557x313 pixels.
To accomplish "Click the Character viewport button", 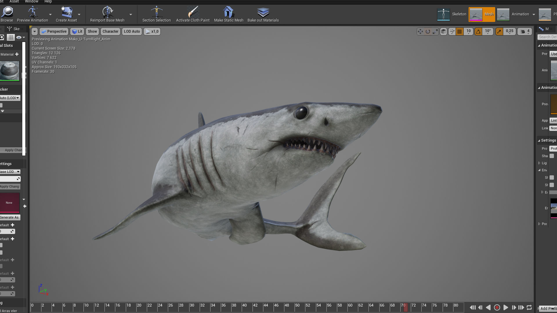I will tap(110, 31).
